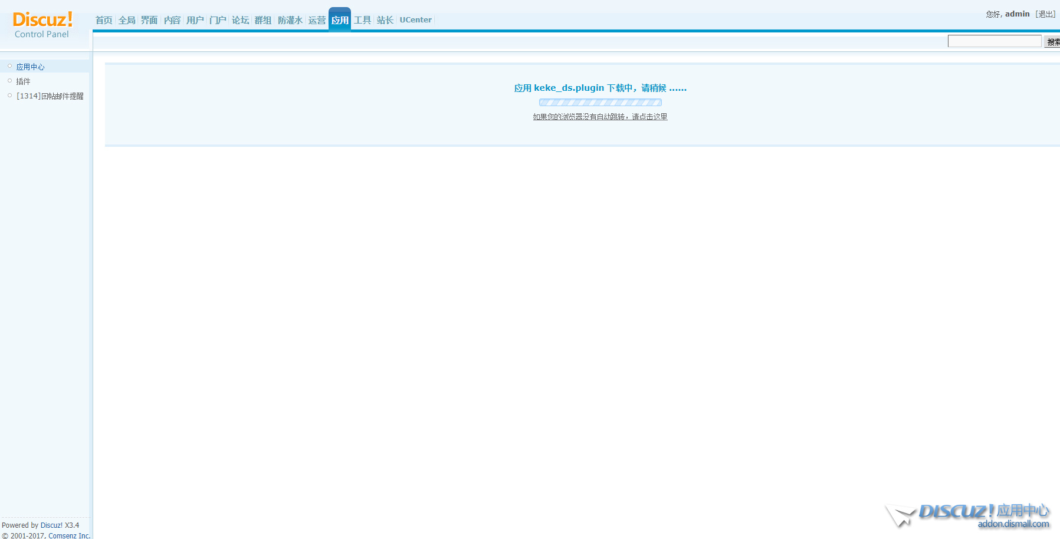Image resolution: width=1060 pixels, height=539 pixels.
Task: Open 插件 in the left sidebar
Action: (x=23, y=81)
